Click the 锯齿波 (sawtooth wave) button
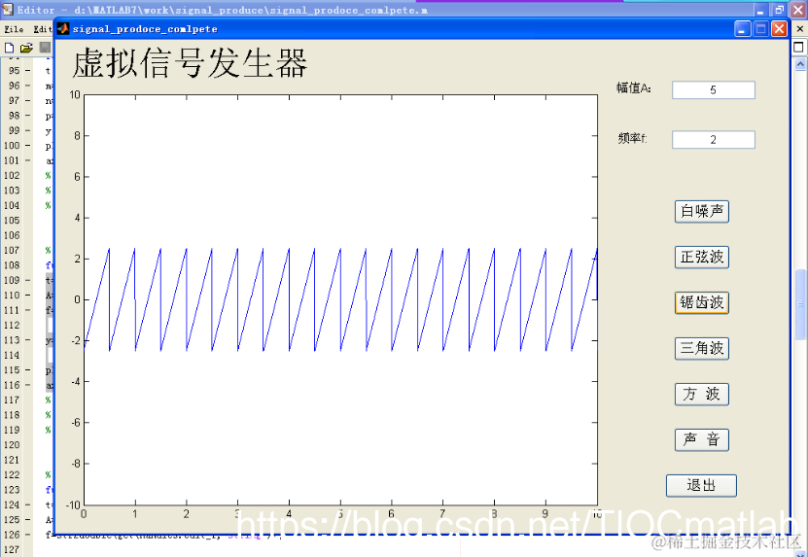Viewport: 808px width, 557px height. pos(701,302)
